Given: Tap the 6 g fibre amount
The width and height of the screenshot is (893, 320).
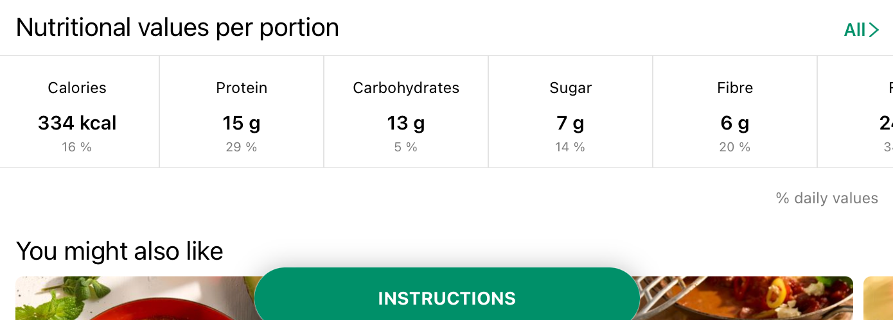Looking at the screenshot, I should click(x=735, y=122).
